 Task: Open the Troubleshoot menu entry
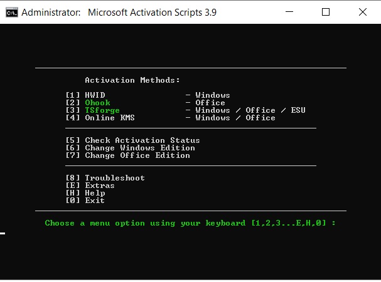(x=114, y=178)
